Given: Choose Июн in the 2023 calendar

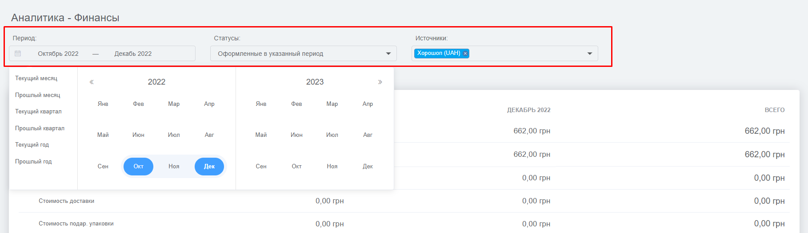Looking at the screenshot, I should click(296, 135).
